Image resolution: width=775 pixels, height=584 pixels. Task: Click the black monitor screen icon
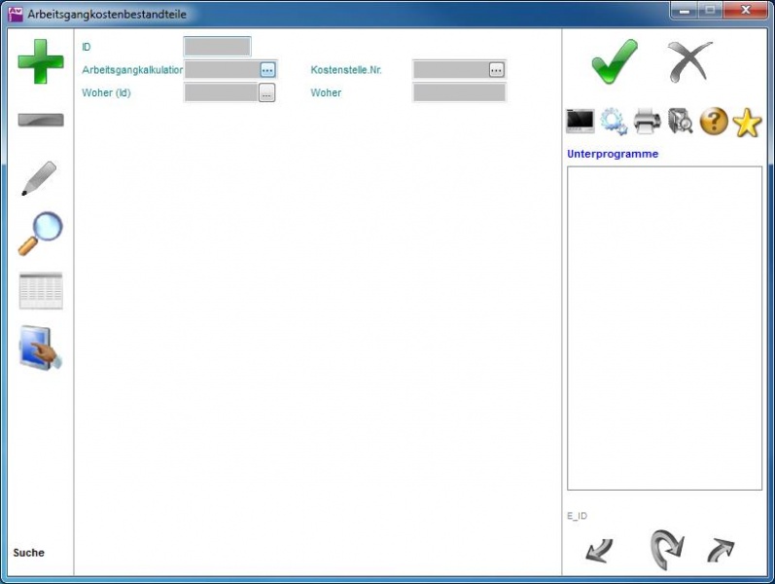pos(581,122)
